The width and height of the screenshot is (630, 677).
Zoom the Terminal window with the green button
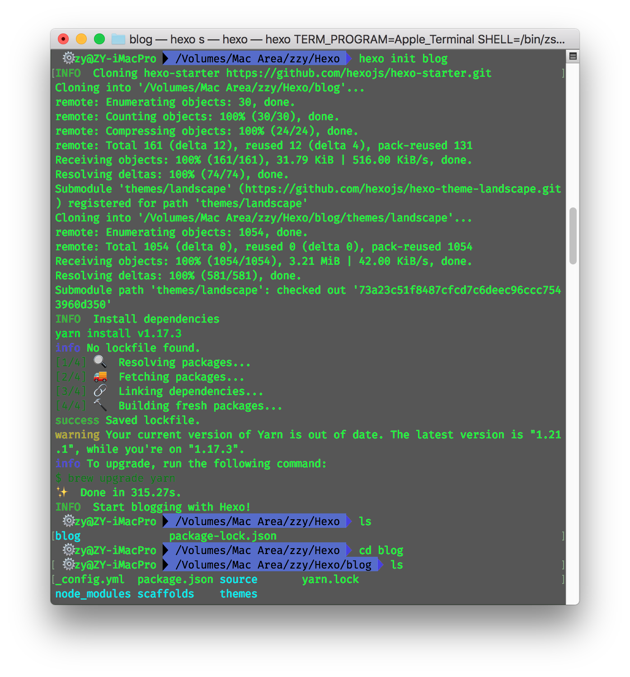click(x=99, y=39)
